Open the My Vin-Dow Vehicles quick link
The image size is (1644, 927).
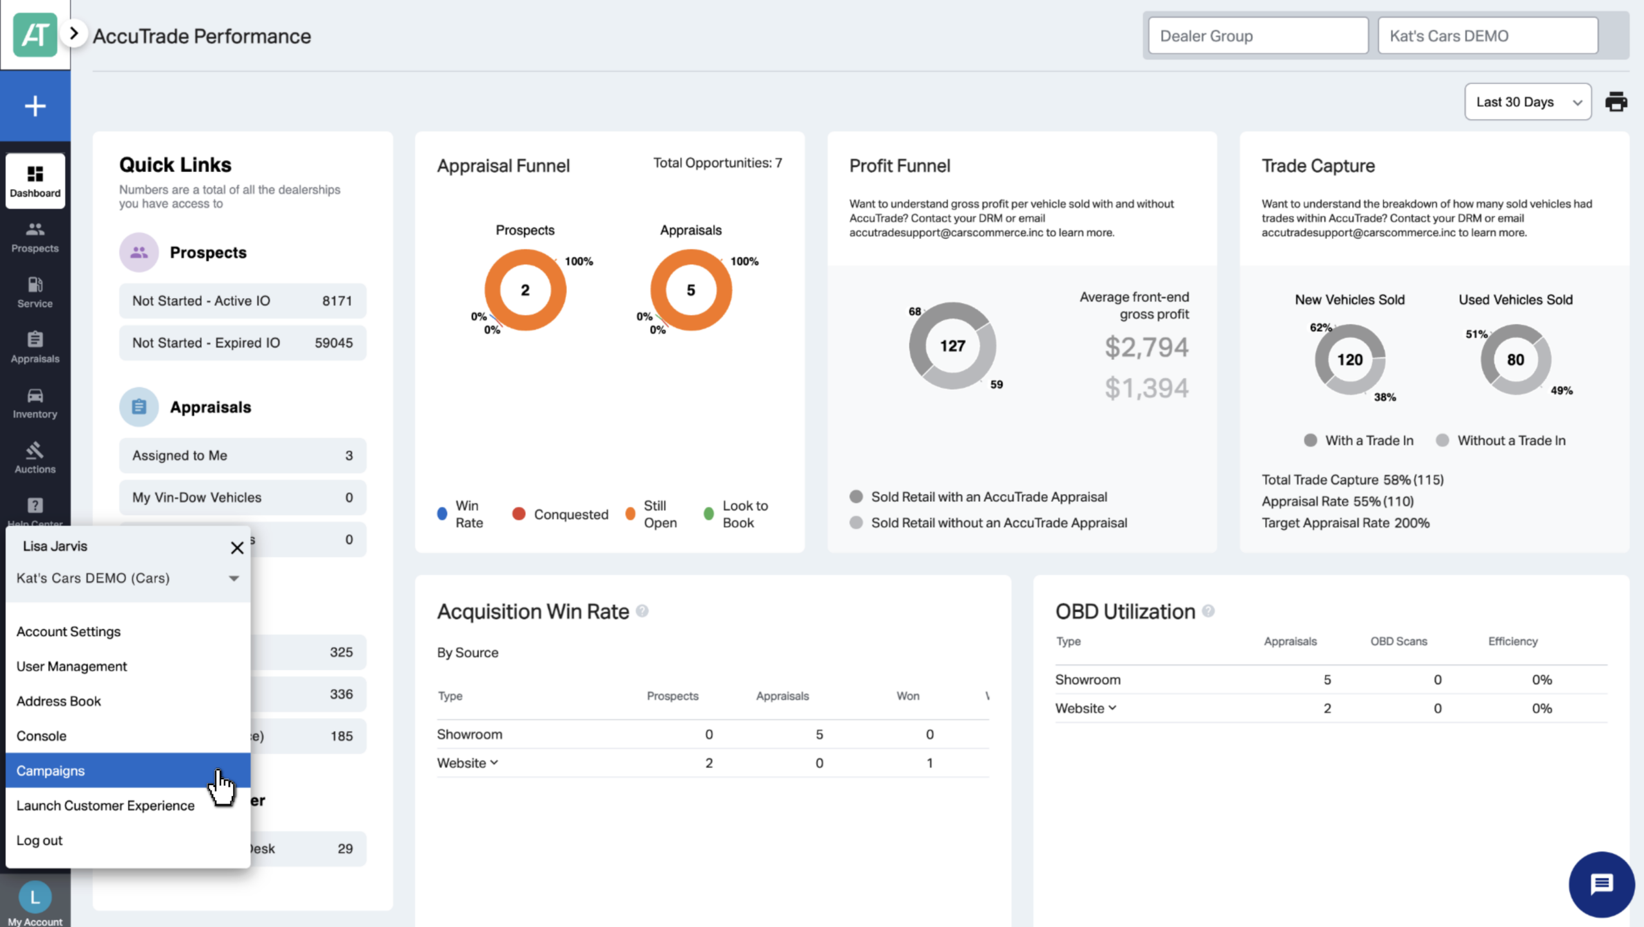pos(243,497)
